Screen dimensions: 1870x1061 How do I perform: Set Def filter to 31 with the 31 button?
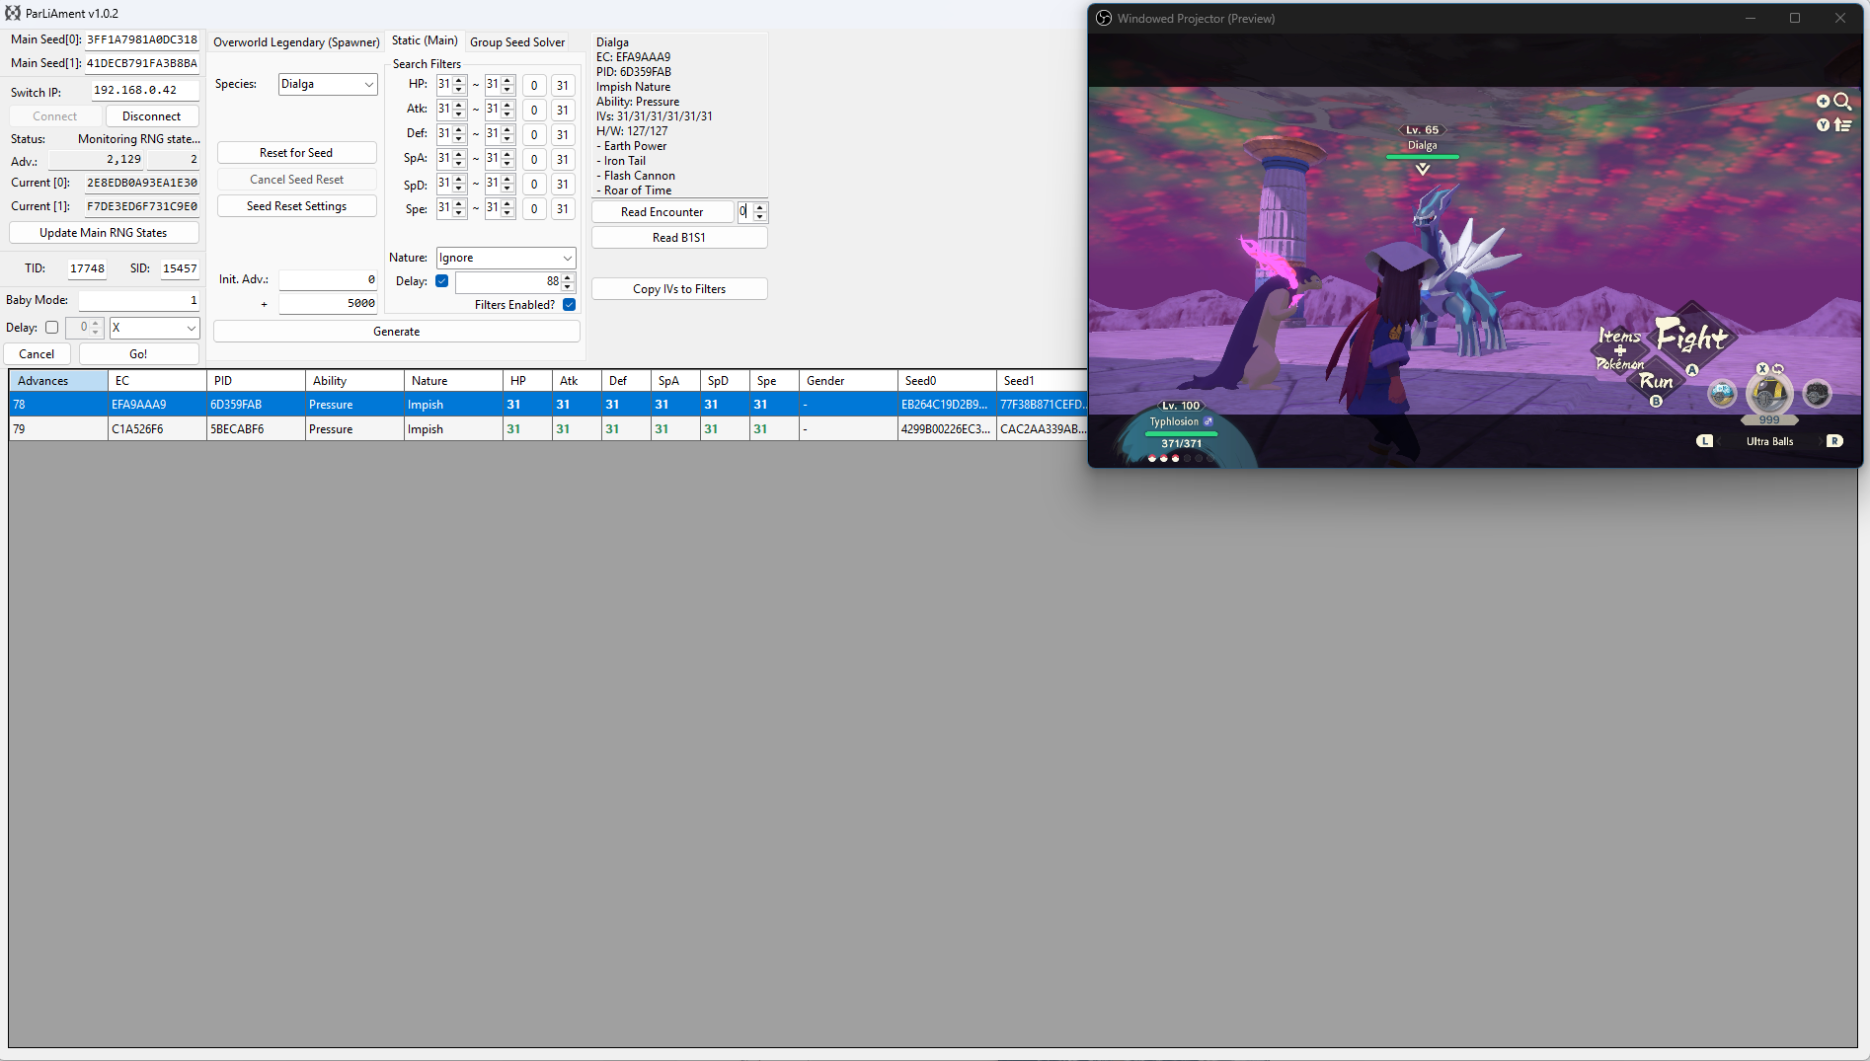(563, 135)
